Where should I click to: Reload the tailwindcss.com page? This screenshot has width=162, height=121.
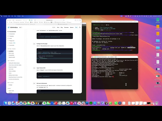tap(64, 20)
